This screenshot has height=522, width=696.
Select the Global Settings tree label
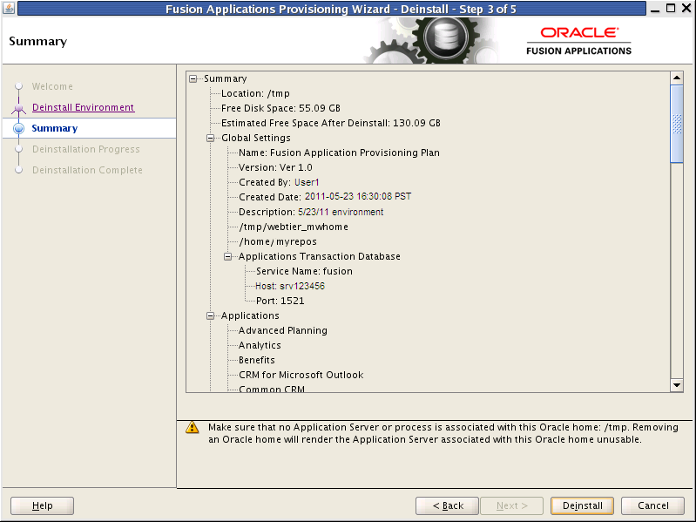coord(256,138)
